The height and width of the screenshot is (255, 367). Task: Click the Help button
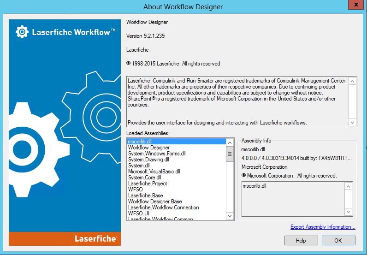point(301,241)
